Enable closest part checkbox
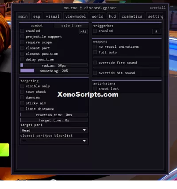The width and height of the screenshot is (177, 189). [x=22, y=48]
